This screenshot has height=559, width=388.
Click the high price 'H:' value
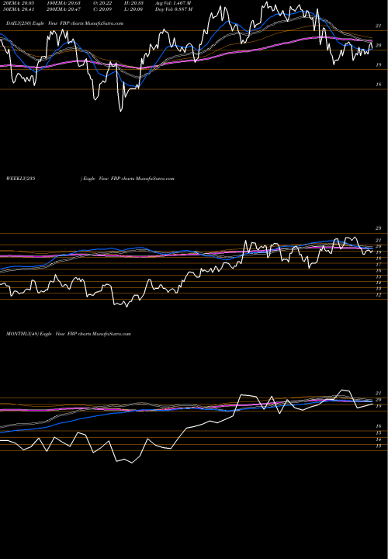click(x=134, y=3)
